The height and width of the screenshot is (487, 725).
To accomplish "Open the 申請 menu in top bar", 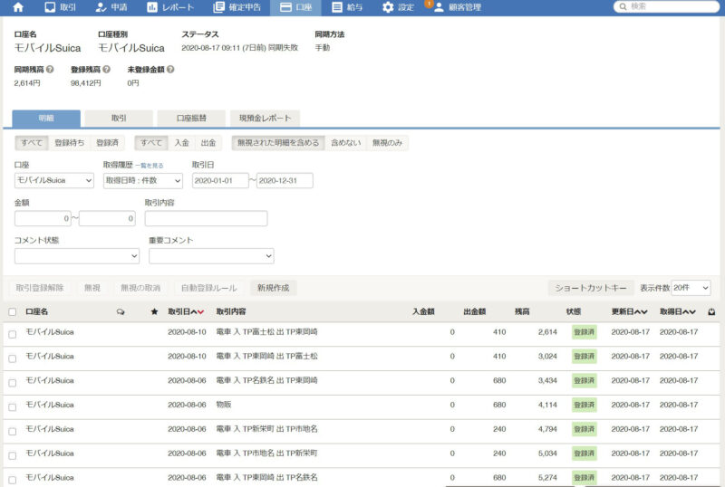I will point(111,7).
